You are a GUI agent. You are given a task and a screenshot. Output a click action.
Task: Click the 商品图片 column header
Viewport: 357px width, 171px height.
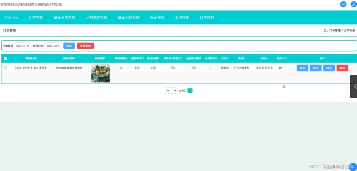pos(100,58)
